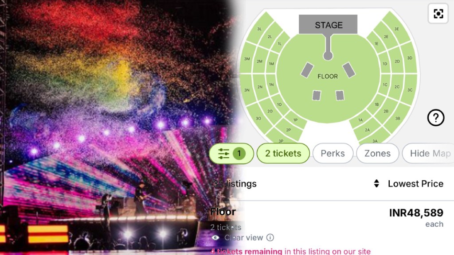Click the Hide Map button

(429, 154)
